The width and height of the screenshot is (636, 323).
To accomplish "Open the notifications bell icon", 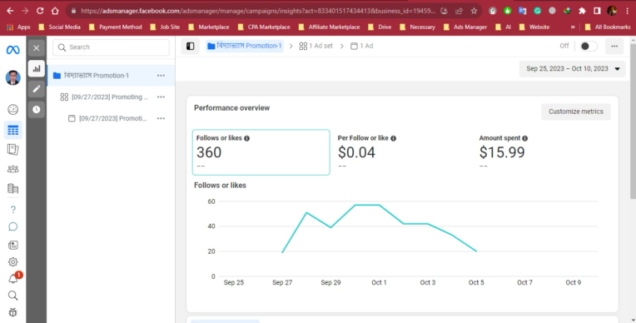I will pos(13,279).
